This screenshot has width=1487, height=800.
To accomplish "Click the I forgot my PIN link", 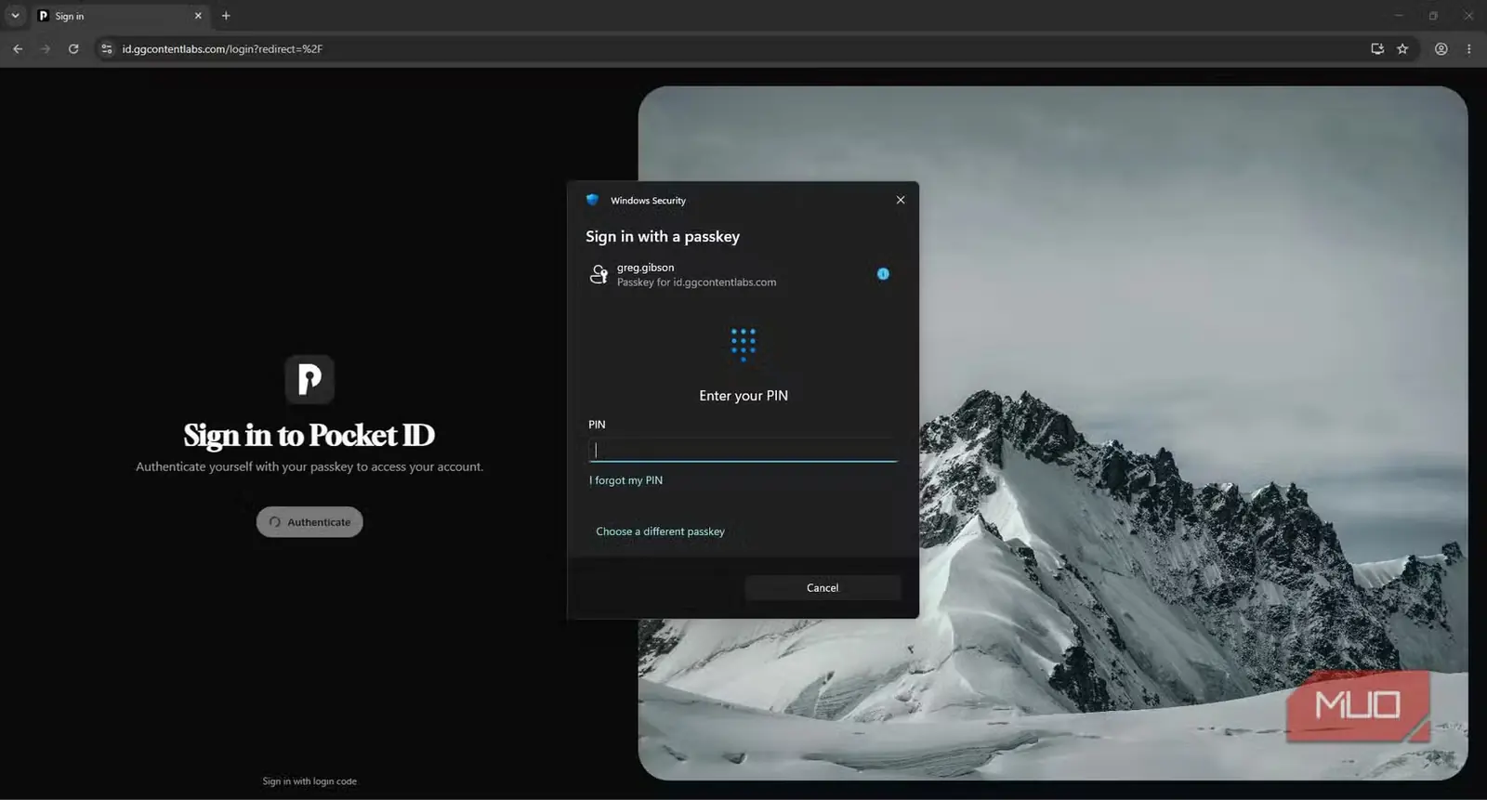I will point(625,480).
